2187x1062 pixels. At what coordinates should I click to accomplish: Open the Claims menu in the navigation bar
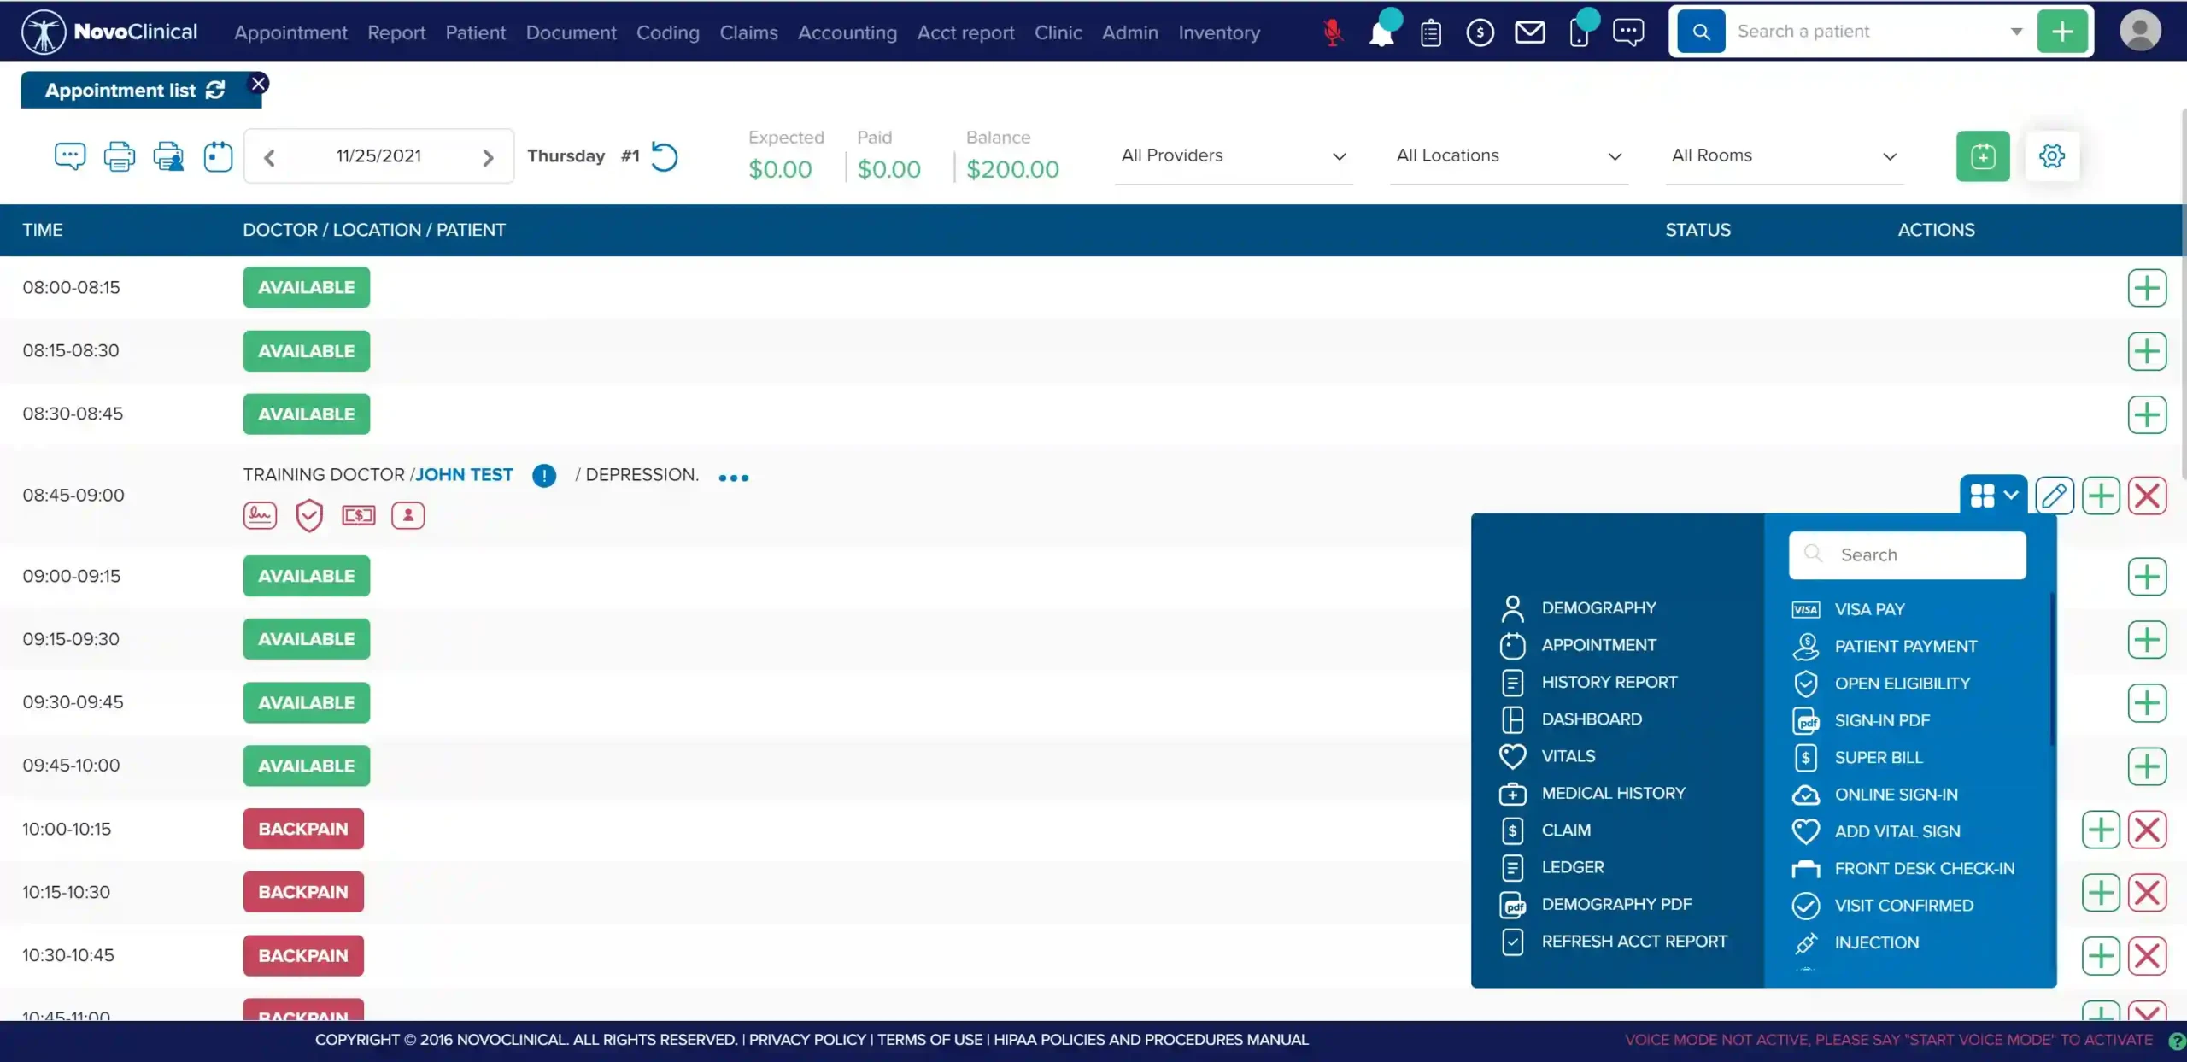point(748,32)
